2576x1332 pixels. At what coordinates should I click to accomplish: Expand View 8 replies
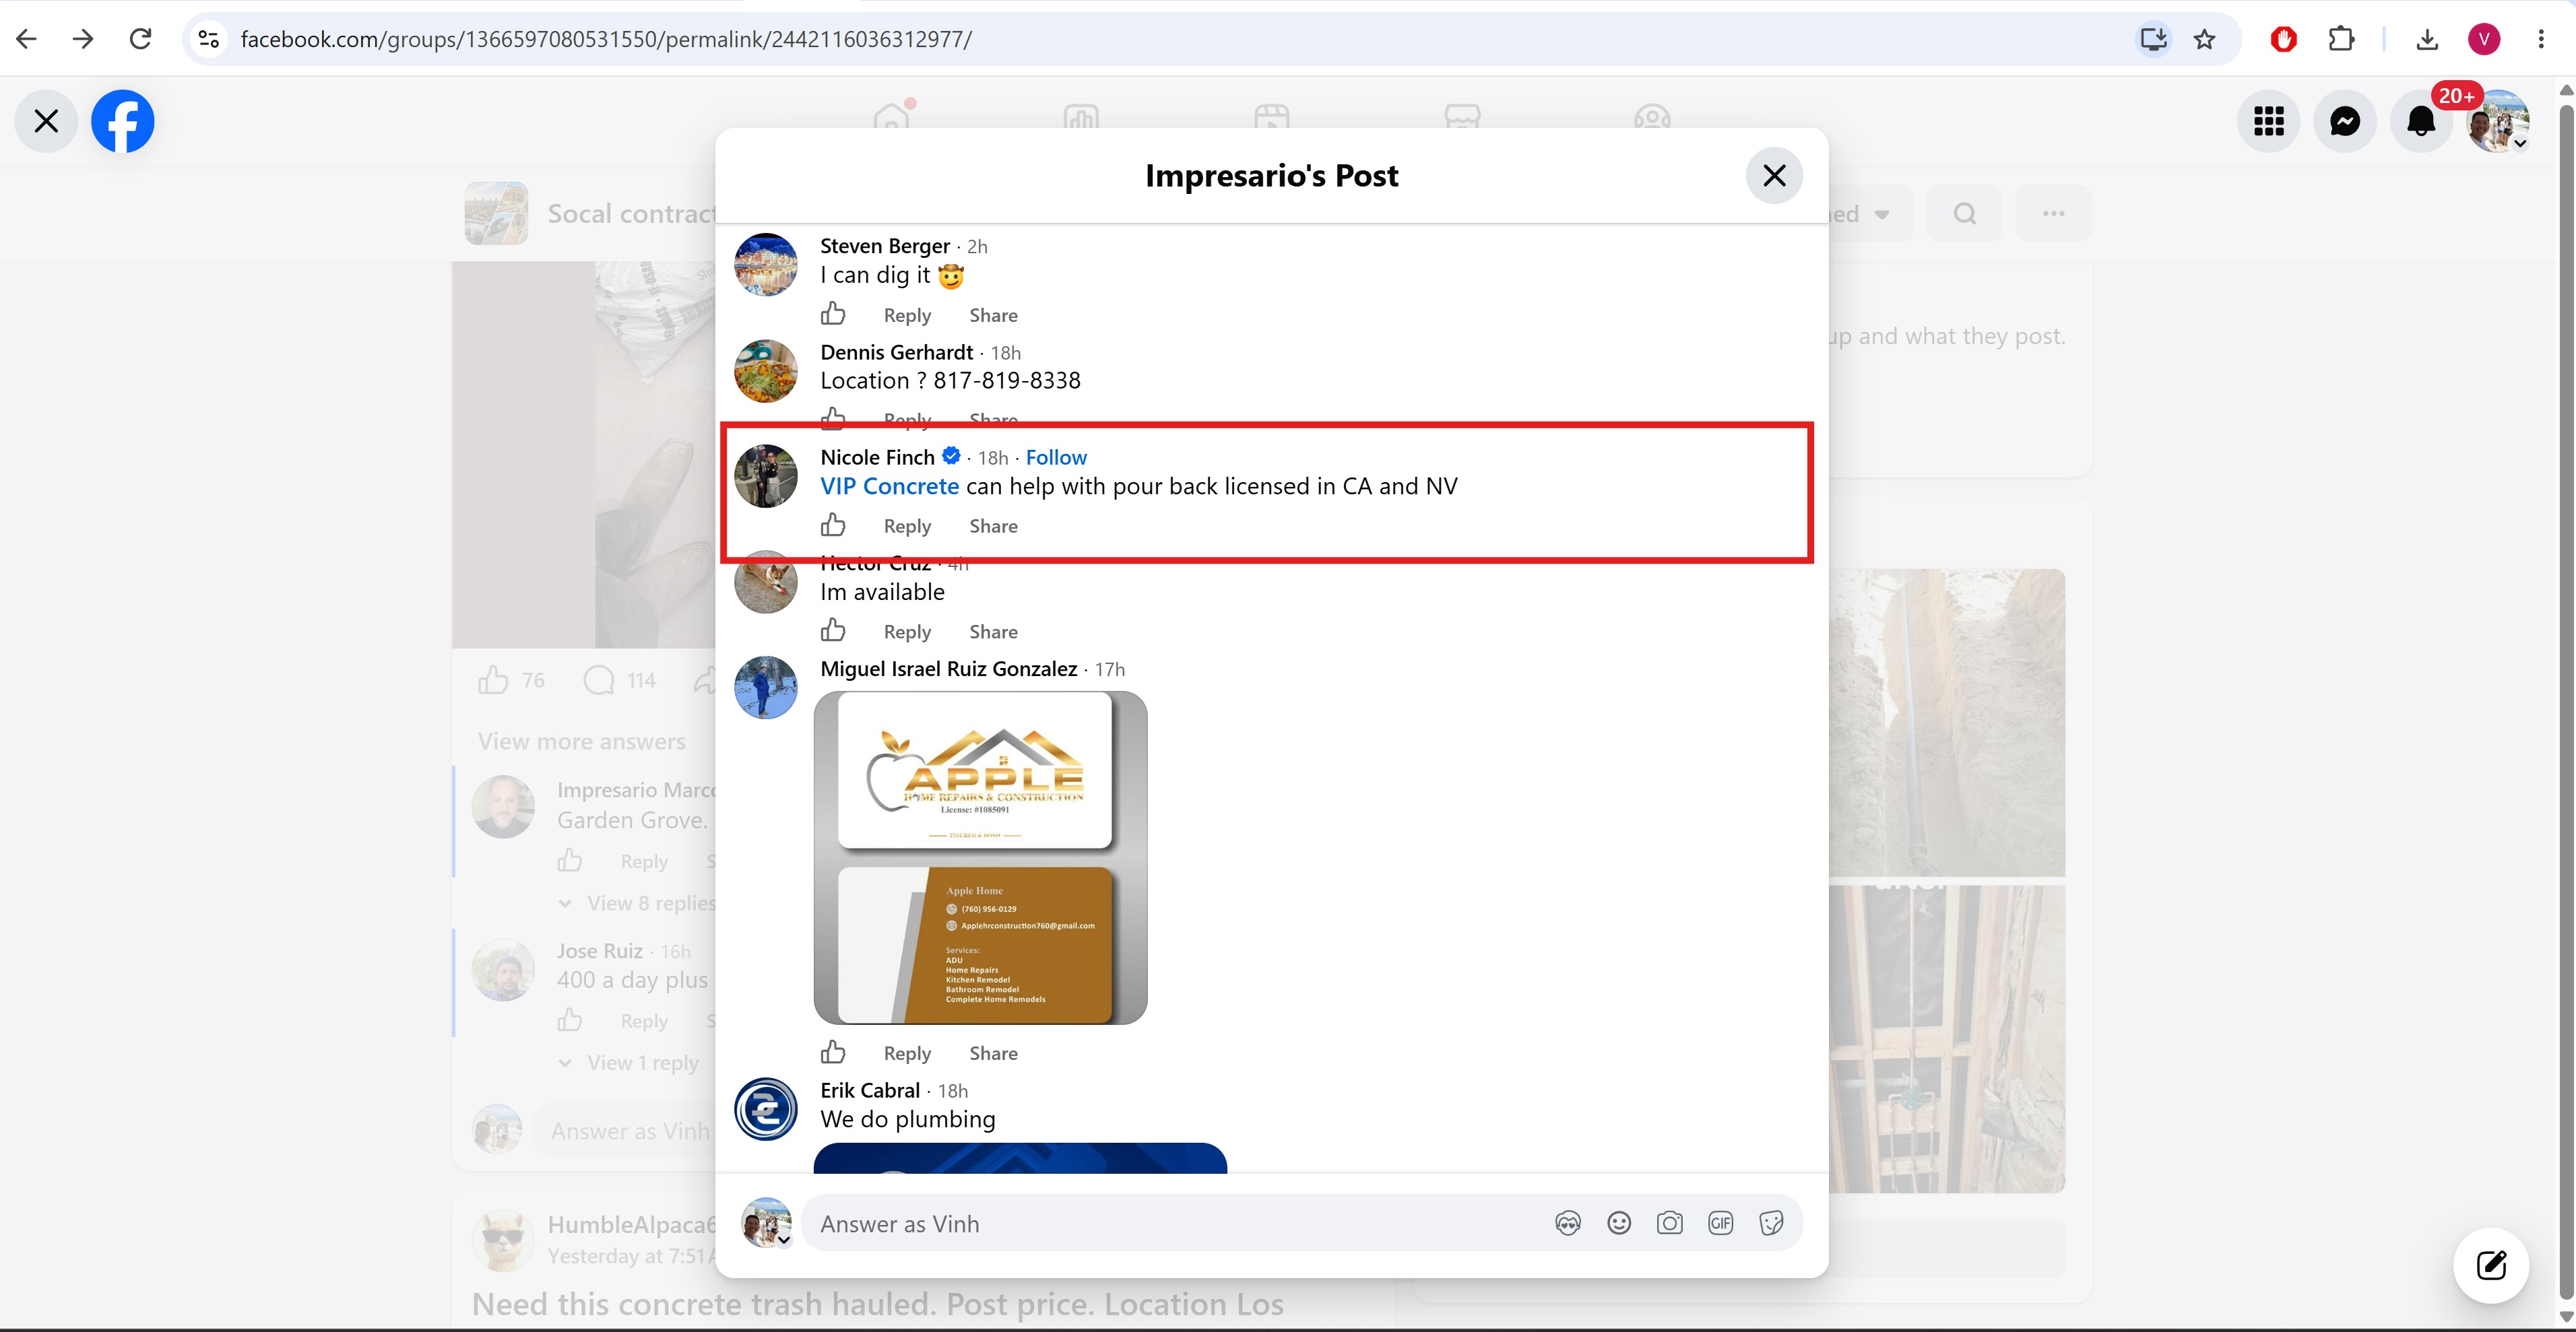(x=651, y=903)
